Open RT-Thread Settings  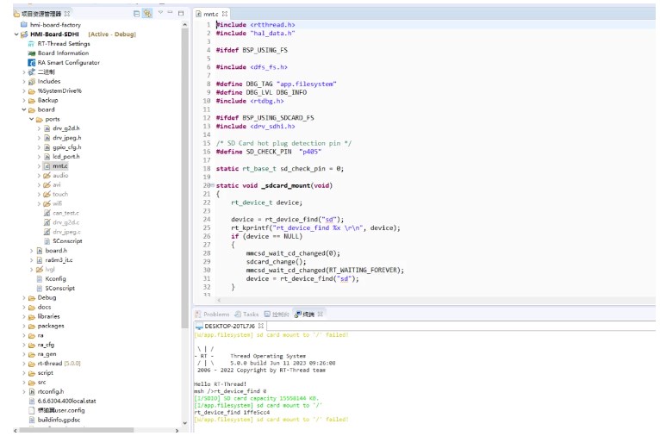click(63, 43)
